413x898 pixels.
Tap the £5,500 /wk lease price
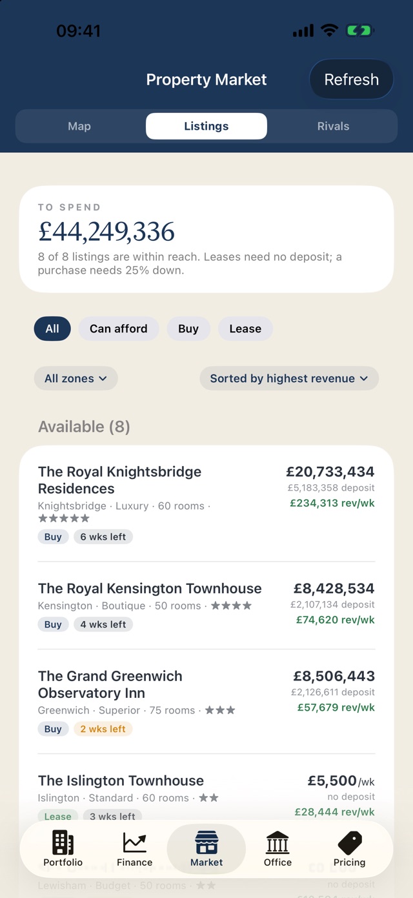(341, 781)
